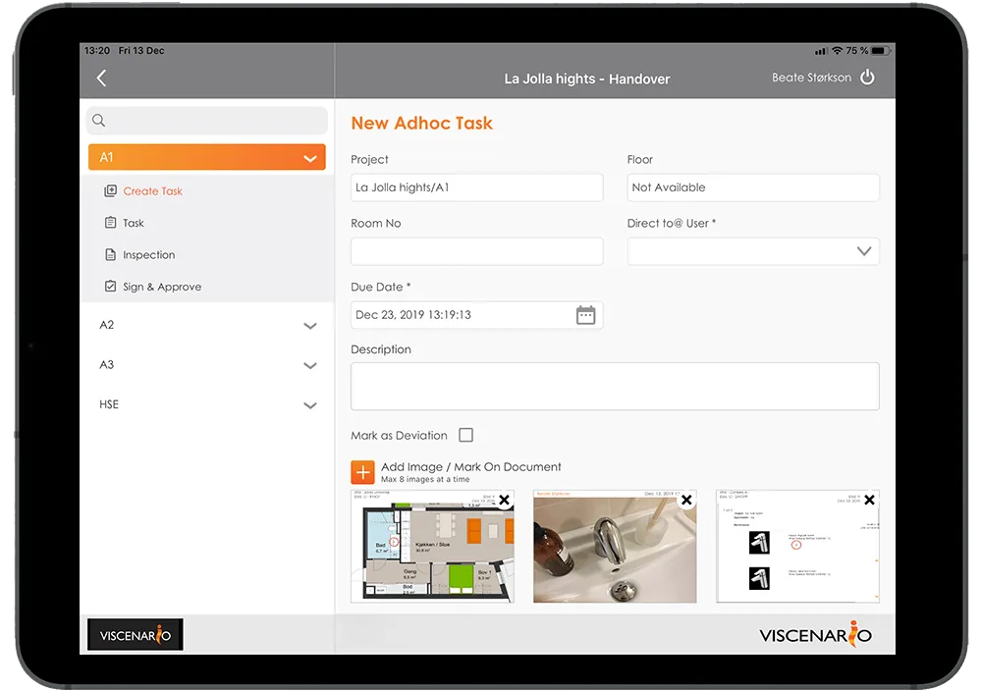The height and width of the screenshot is (692, 982).
Task: Tap the Wi-Fi status icon
Action: (837, 50)
